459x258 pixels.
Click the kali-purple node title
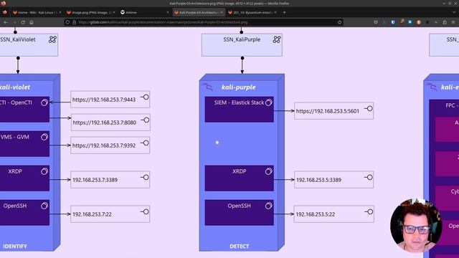(x=239, y=87)
